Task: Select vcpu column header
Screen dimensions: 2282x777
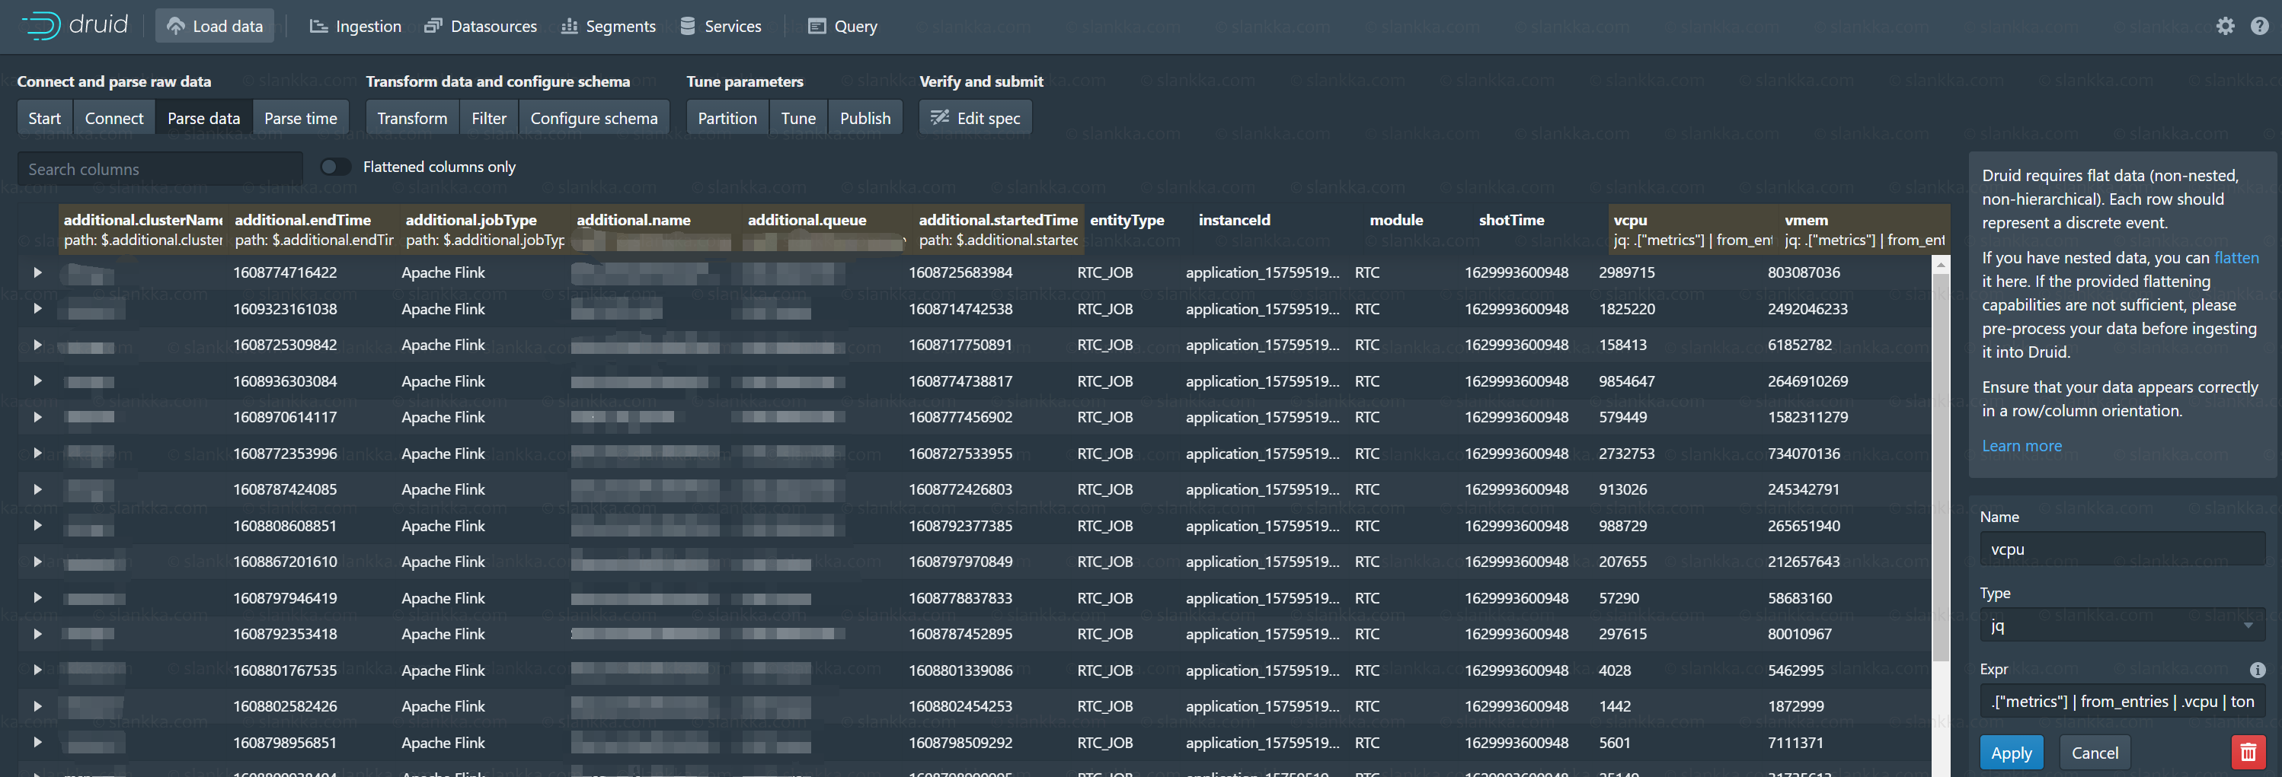Action: 1693,229
